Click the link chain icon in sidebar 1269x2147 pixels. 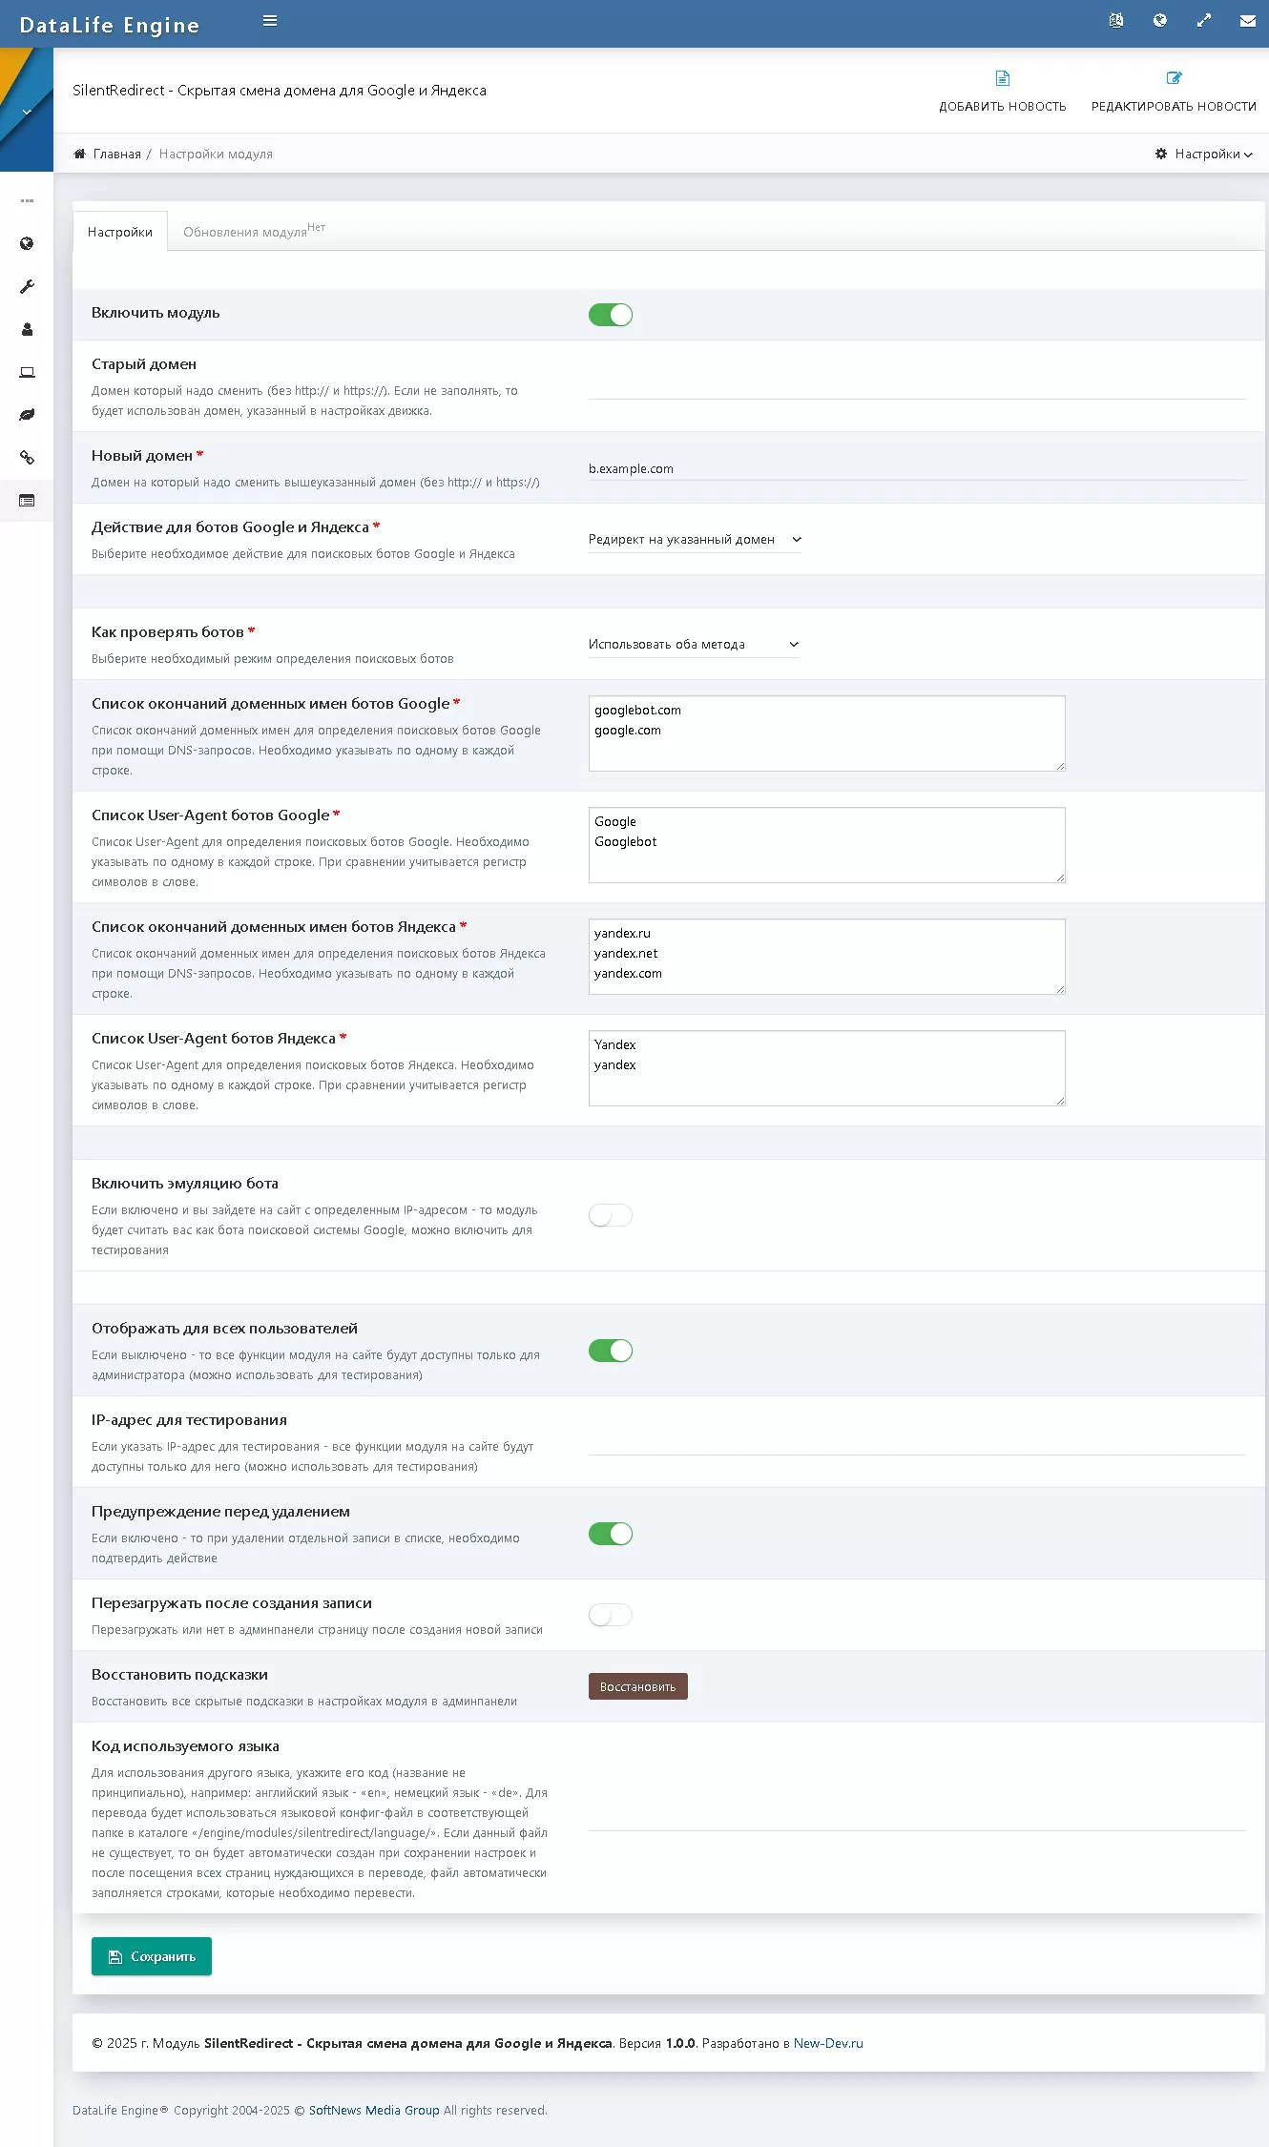pyautogui.click(x=27, y=458)
